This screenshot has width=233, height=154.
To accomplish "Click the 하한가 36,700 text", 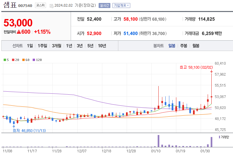I will point(153,33).
